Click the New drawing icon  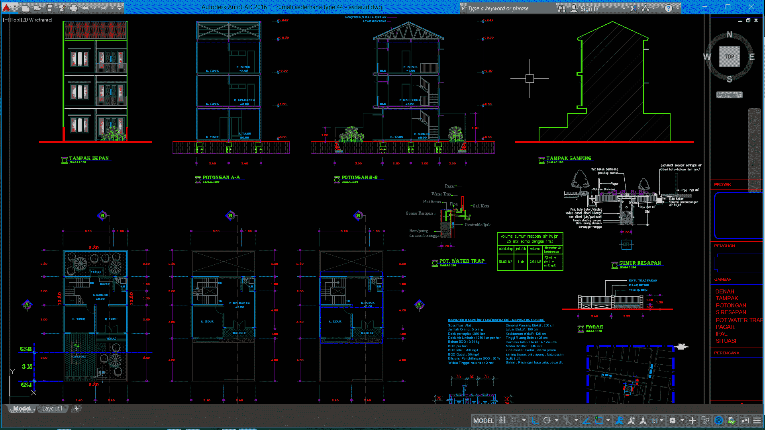(25, 8)
